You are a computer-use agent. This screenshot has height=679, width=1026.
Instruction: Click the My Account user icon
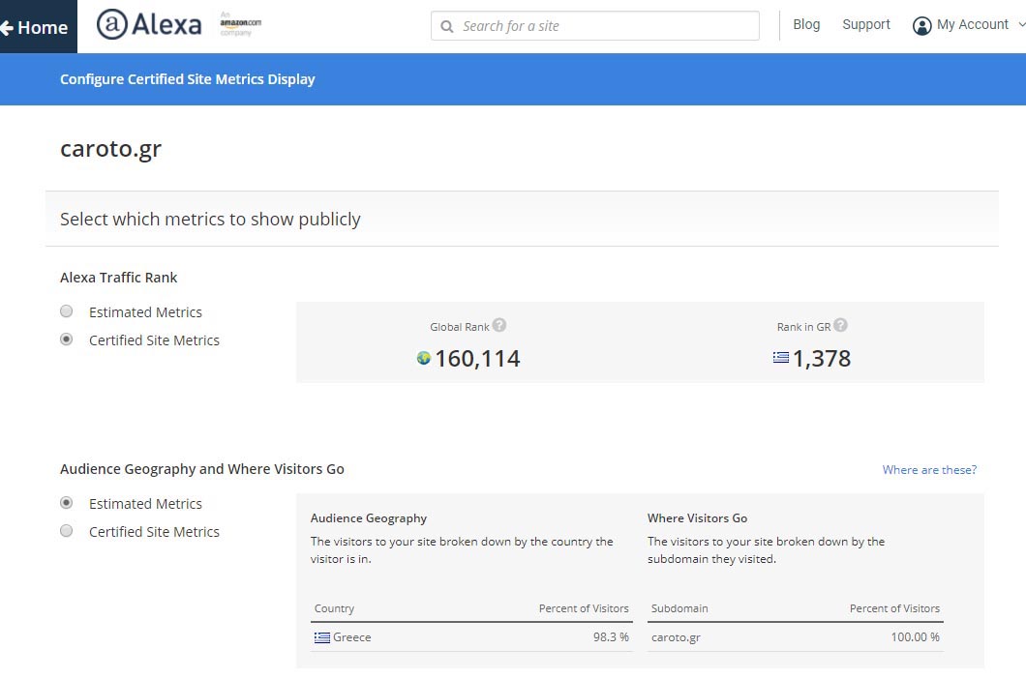tap(921, 26)
